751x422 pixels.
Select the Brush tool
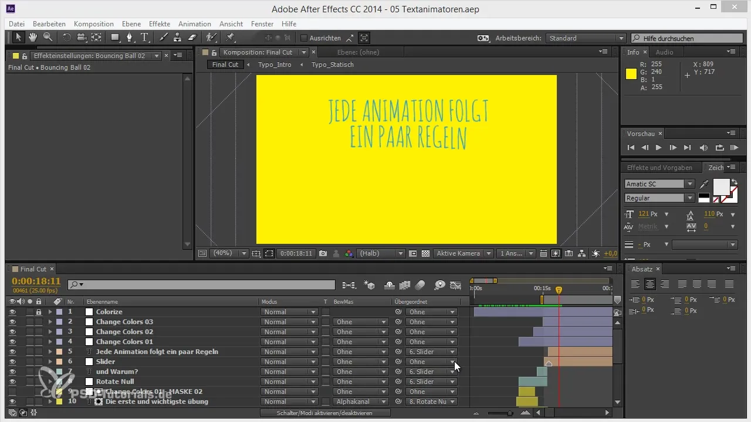coord(164,38)
